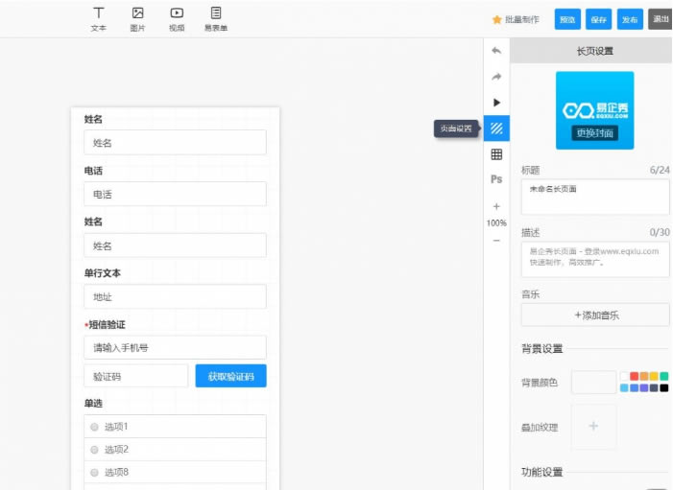The height and width of the screenshot is (490, 673).
Task: Click 更换封面 on the cover thumbnail
Action: click(595, 133)
